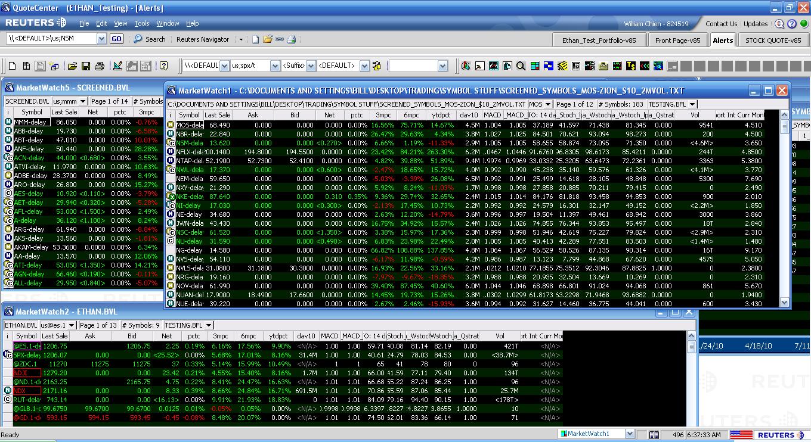The image size is (811, 442).
Task: Click the printer icon beside Reuters Navigator
Action: 292,39
